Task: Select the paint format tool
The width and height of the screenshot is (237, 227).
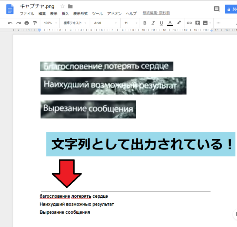Action: (35, 23)
